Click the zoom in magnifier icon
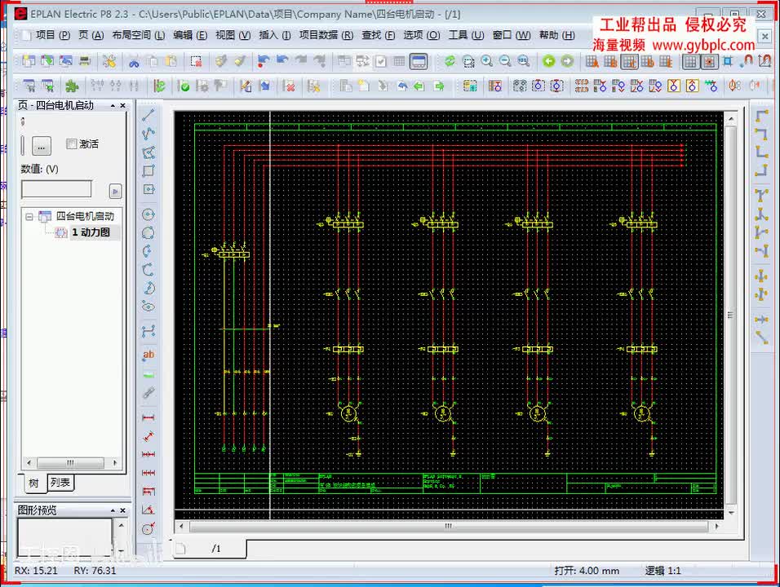 [486, 61]
